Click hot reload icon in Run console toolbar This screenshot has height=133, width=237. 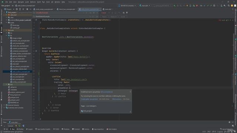pos(16,126)
